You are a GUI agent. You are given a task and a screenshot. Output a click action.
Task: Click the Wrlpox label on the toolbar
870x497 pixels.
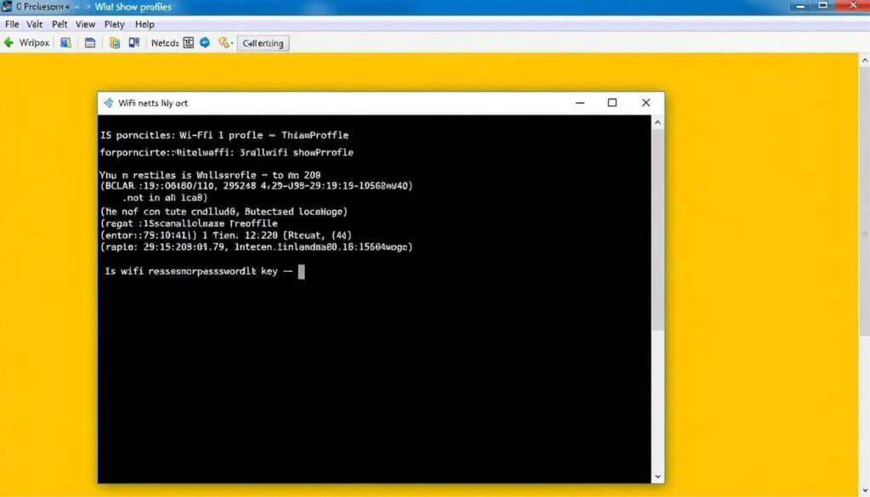coord(36,42)
